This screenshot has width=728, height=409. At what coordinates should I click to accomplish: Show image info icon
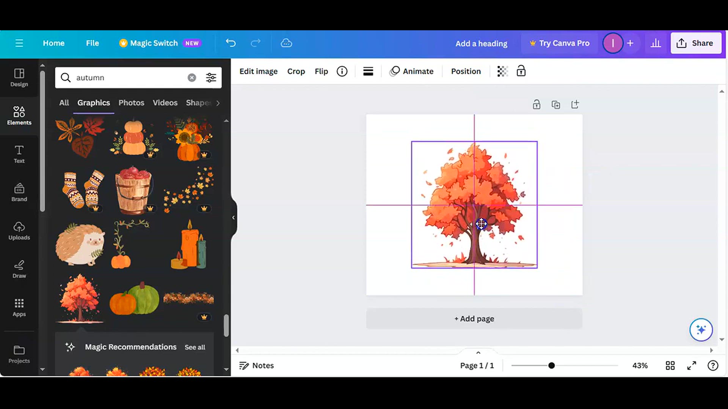pyautogui.click(x=342, y=71)
